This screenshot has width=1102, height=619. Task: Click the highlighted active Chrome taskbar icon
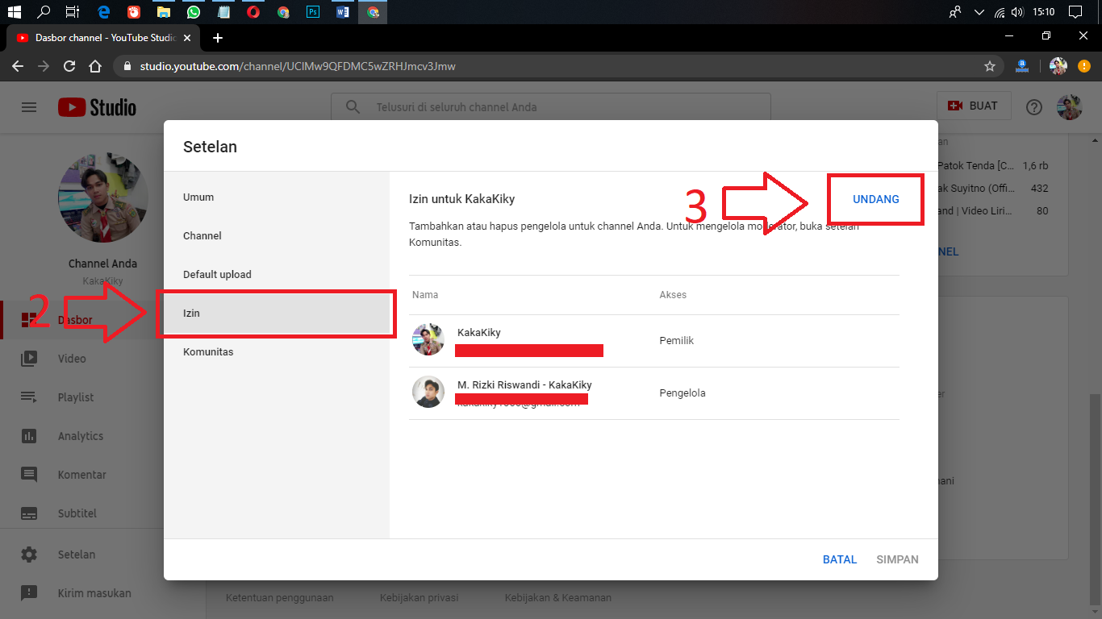[373, 12]
